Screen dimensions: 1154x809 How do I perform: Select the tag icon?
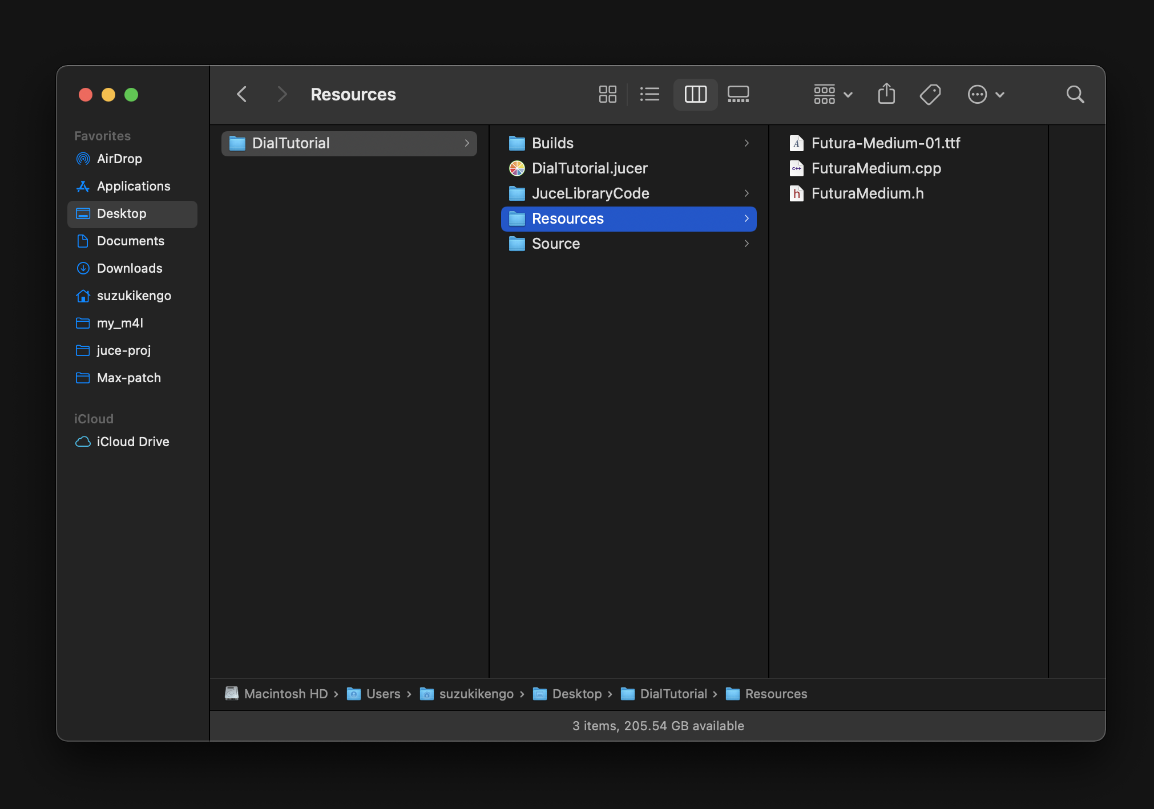(x=931, y=94)
